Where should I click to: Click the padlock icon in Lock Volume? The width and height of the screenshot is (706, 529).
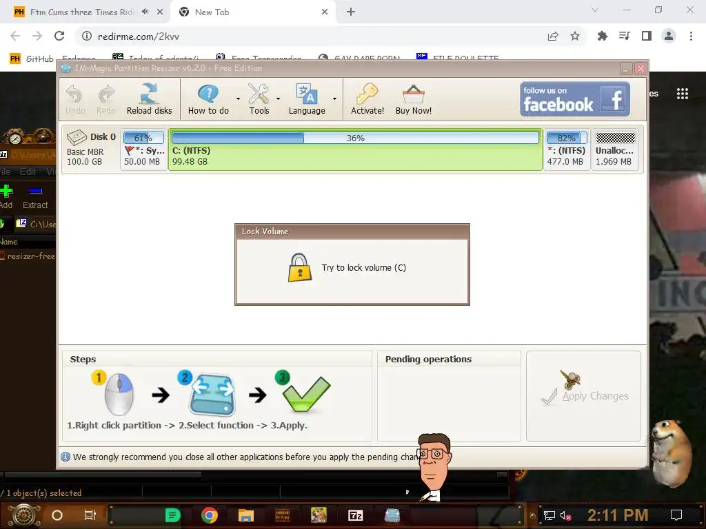(x=300, y=268)
